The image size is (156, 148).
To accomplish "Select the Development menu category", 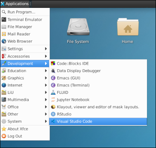I will (x=25, y=63).
